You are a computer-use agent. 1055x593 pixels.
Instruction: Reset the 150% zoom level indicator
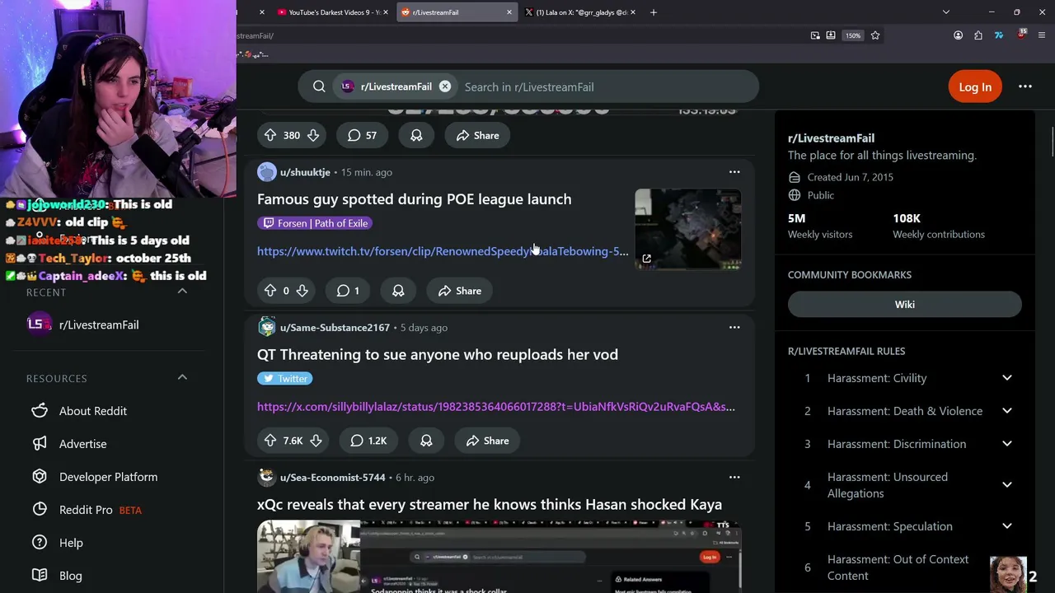[853, 35]
